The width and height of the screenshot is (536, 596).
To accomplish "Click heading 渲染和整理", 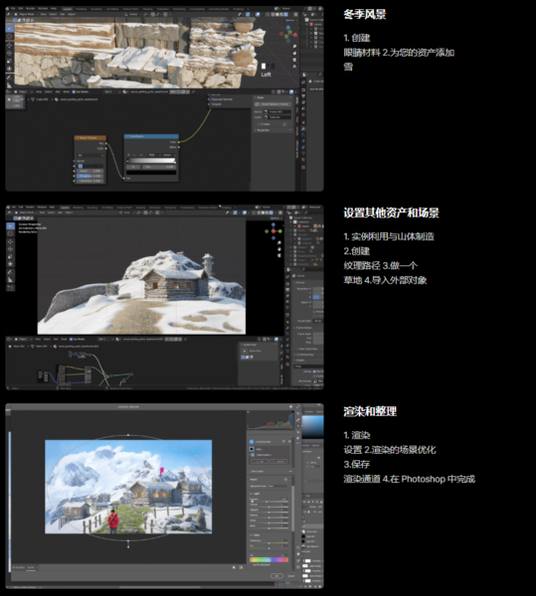I will click(x=370, y=411).
